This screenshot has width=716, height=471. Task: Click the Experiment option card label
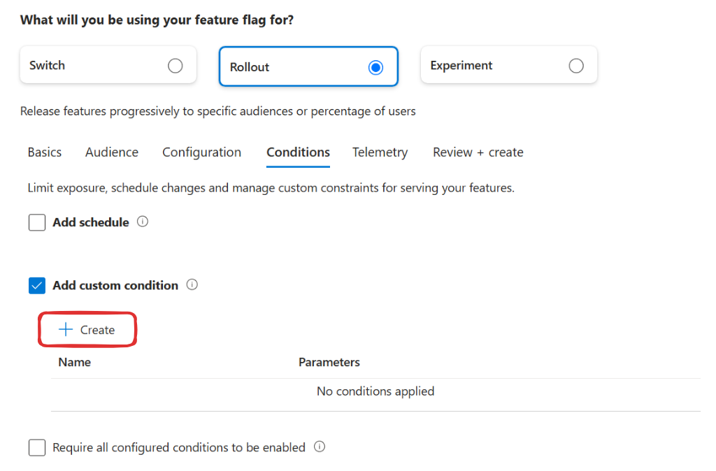[461, 65]
